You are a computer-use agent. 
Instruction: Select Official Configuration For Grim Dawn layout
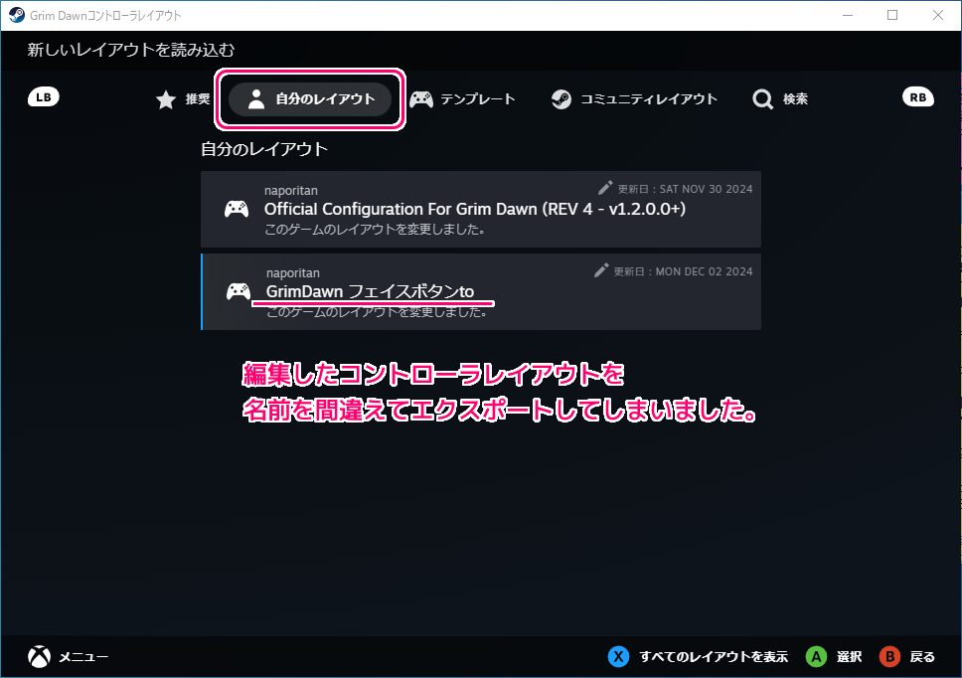click(x=481, y=209)
